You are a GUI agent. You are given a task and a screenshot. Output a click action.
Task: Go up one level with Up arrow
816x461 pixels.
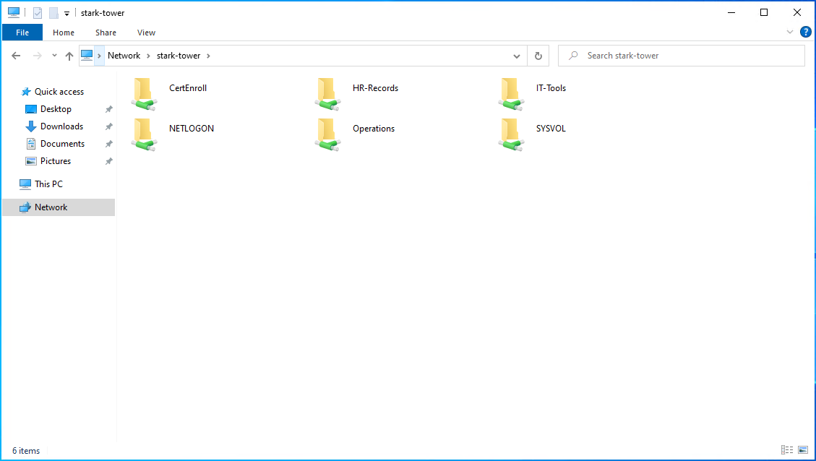(69, 56)
